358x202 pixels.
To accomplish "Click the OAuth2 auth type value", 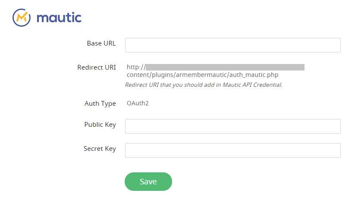I will click(138, 103).
